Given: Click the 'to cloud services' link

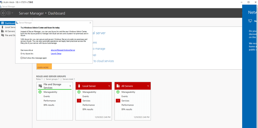Looking at the screenshot, I should [104, 61].
